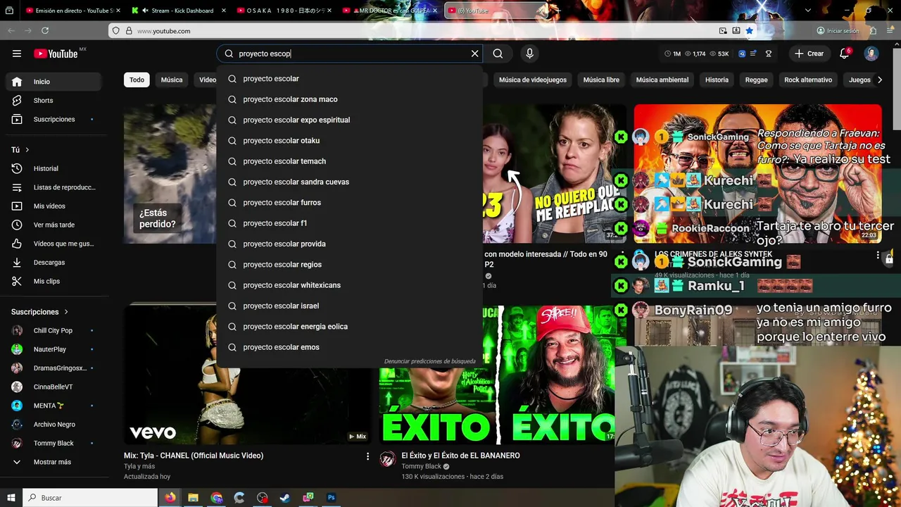Open Ver más tarde in sidebar
The height and width of the screenshot is (507, 901).
pyautogui.click(x=53, y=225)
